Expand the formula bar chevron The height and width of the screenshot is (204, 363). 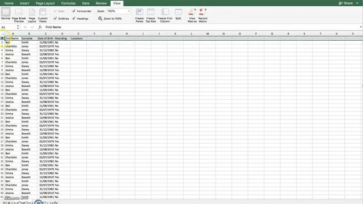coord(361,27)
